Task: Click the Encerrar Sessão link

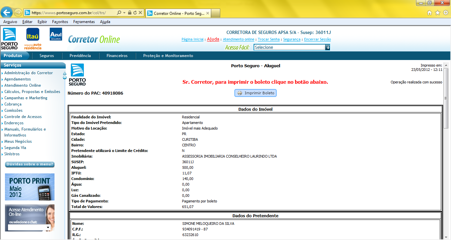Action: [x=317, y=39]
